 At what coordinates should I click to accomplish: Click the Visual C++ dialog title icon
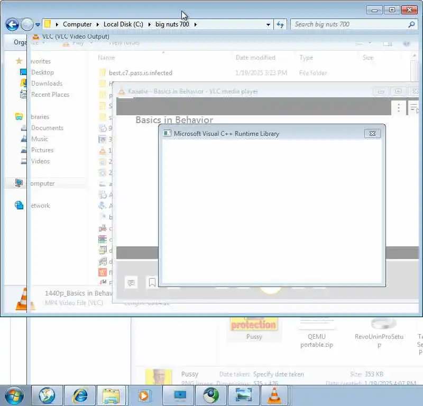[167, 133]
